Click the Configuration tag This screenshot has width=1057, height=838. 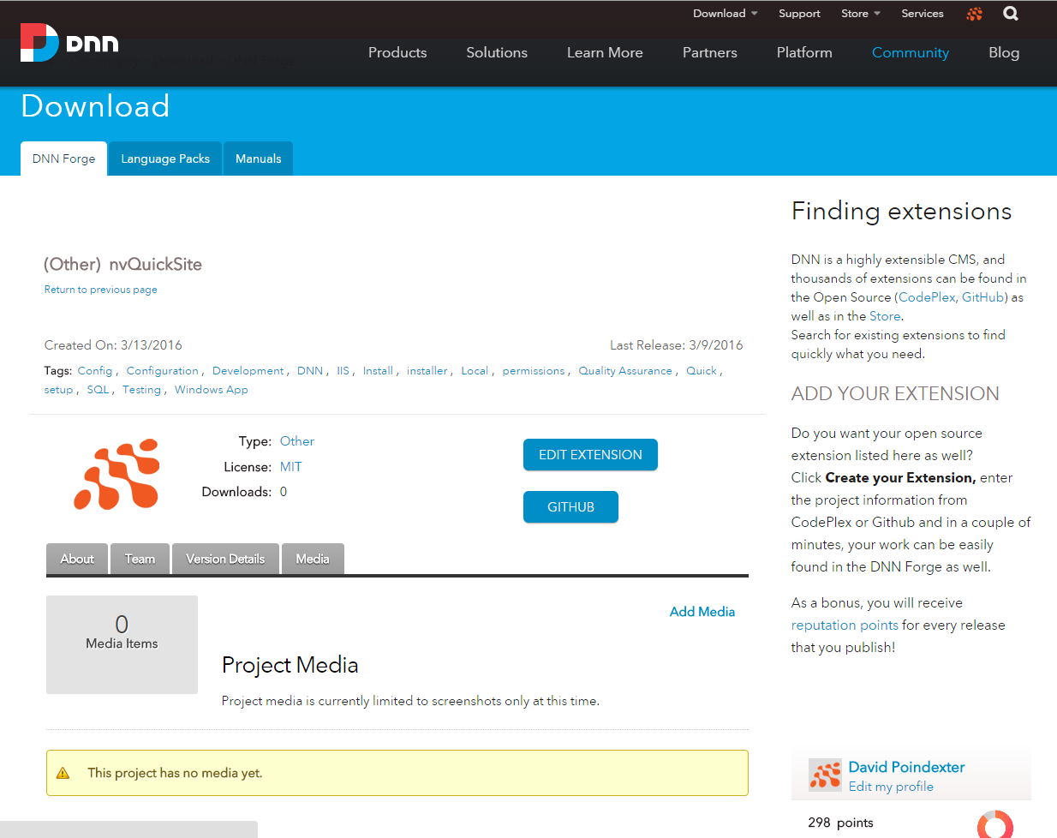click(163, 371)
